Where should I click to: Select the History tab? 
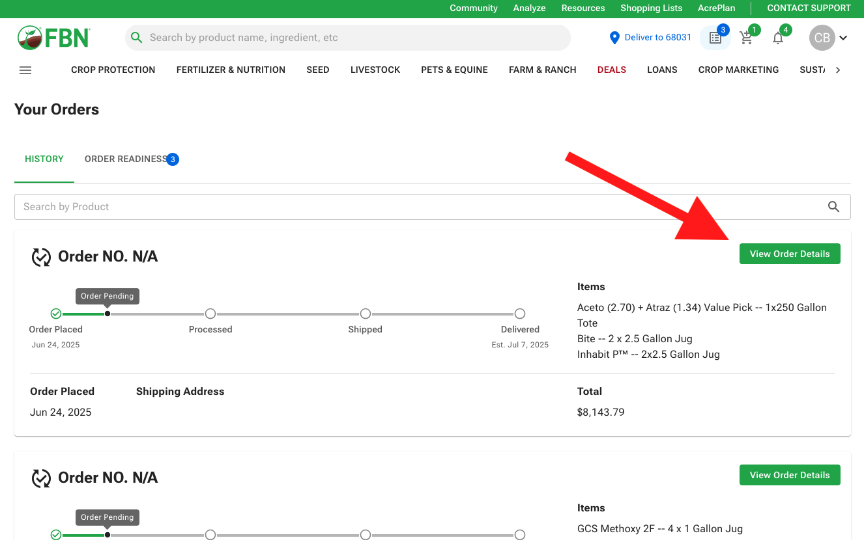pyautogui.click(x=44, y=159)
